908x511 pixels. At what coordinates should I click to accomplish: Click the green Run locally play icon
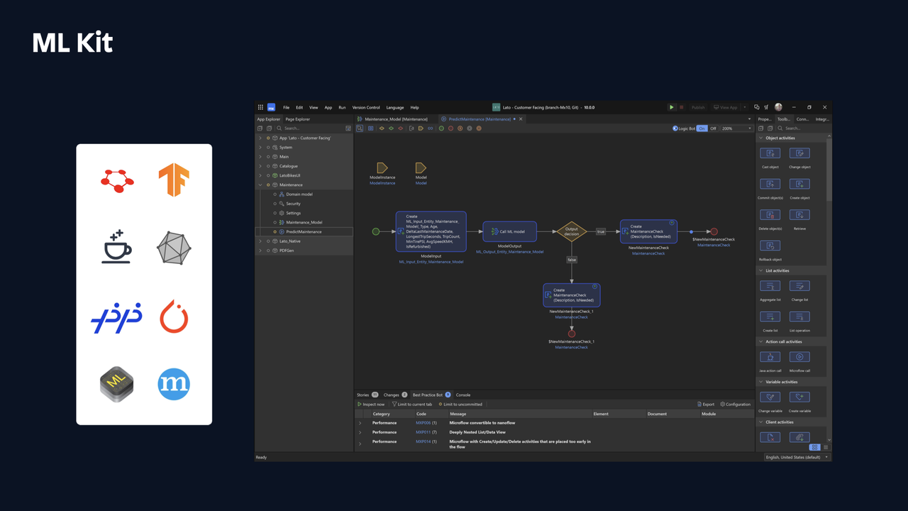point(672,107)
